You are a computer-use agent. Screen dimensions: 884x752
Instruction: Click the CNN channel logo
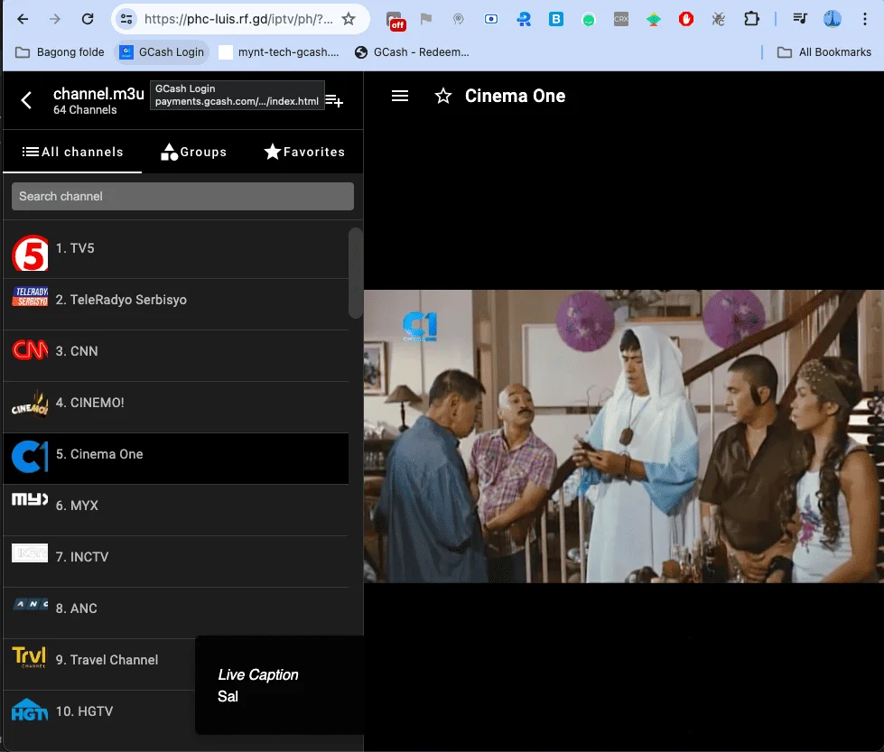click(x=30, y=350)
